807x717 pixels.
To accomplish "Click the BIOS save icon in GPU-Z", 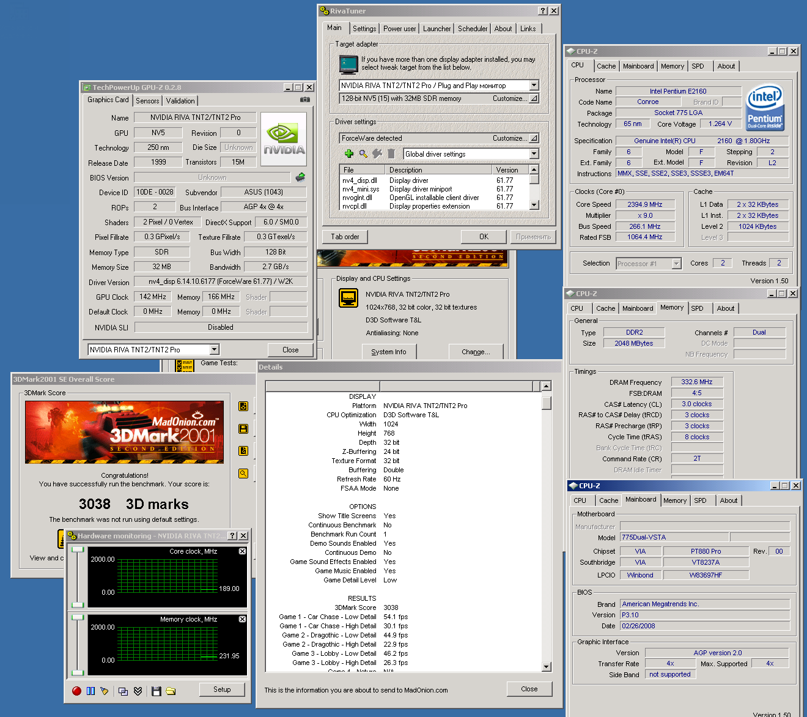I will [300, 177].
